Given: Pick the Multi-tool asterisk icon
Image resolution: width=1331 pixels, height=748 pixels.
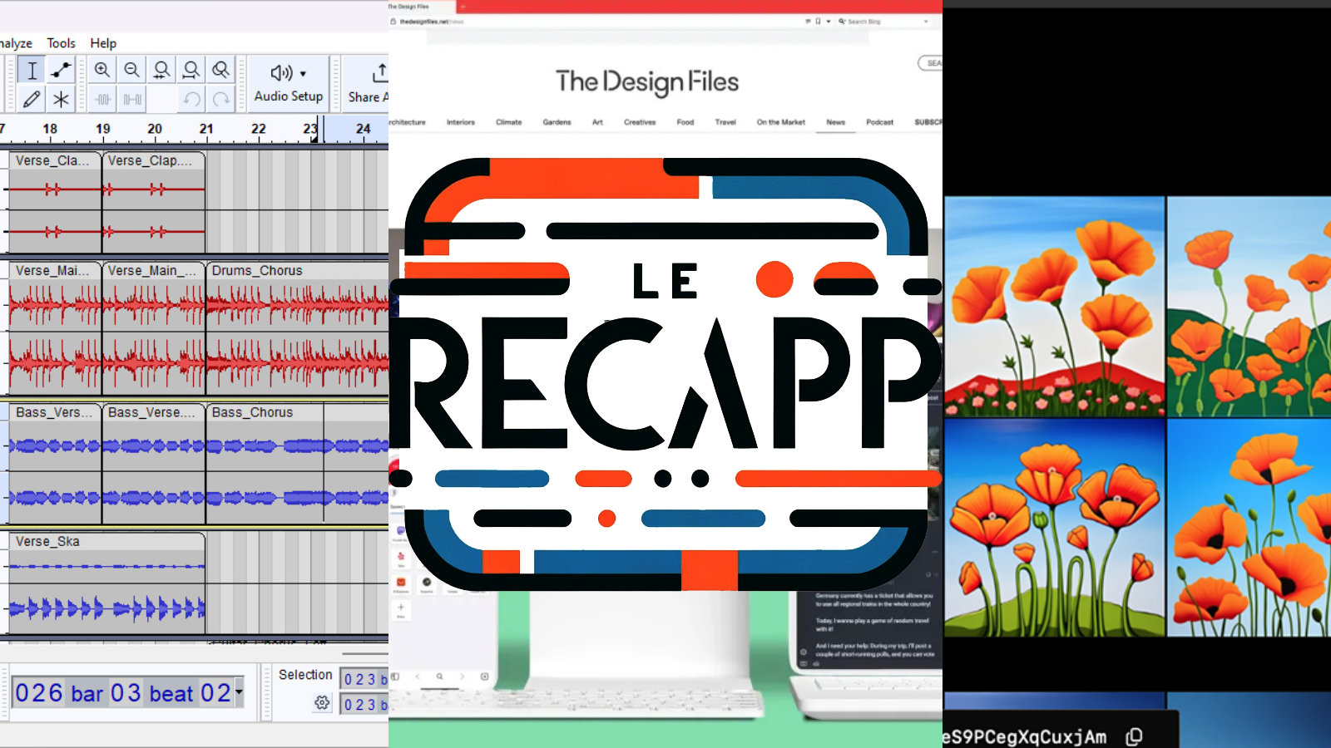Looking at the screenshot, I should 61,100.
